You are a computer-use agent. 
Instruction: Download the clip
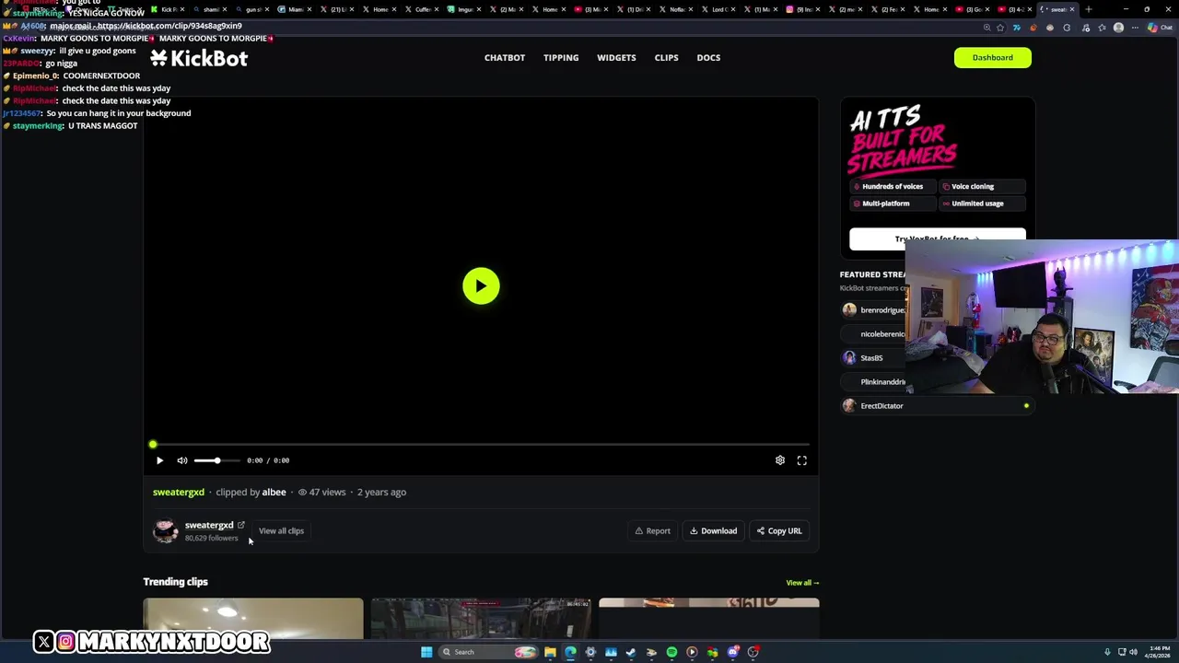point(713,530)
